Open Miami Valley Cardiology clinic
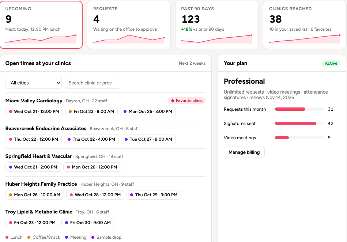 tap(34, 101)
